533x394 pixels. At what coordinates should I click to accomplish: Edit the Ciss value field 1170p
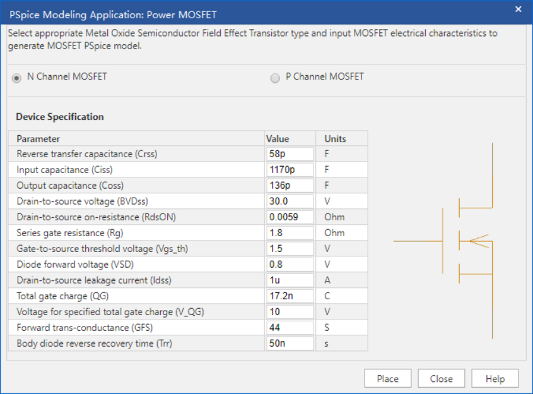(x=290, y=169)
